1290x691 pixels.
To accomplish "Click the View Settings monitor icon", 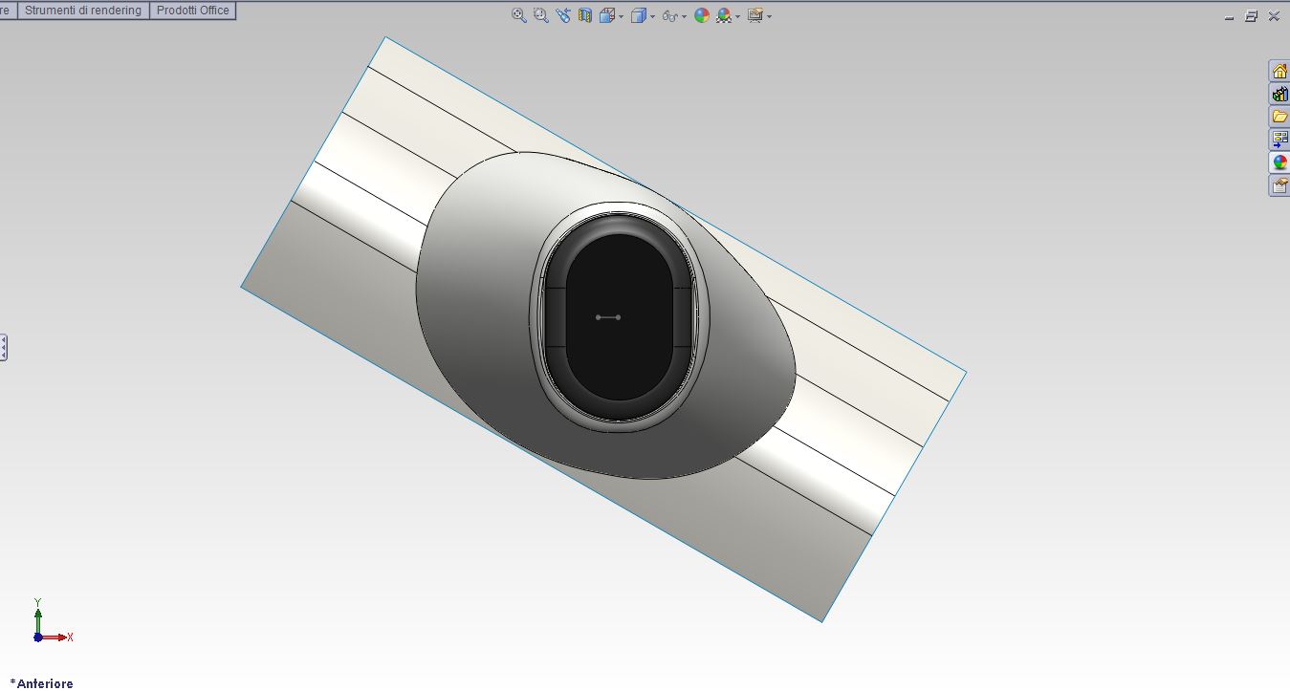I will click(x=754, y=15).
